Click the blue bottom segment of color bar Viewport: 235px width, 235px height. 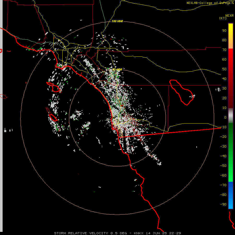231,195
